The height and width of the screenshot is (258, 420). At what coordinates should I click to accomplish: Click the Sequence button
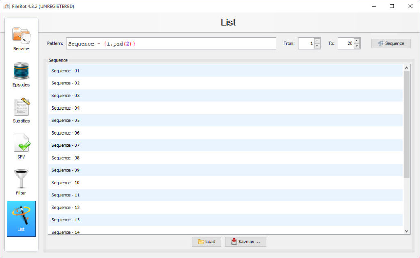pos(390,43)
